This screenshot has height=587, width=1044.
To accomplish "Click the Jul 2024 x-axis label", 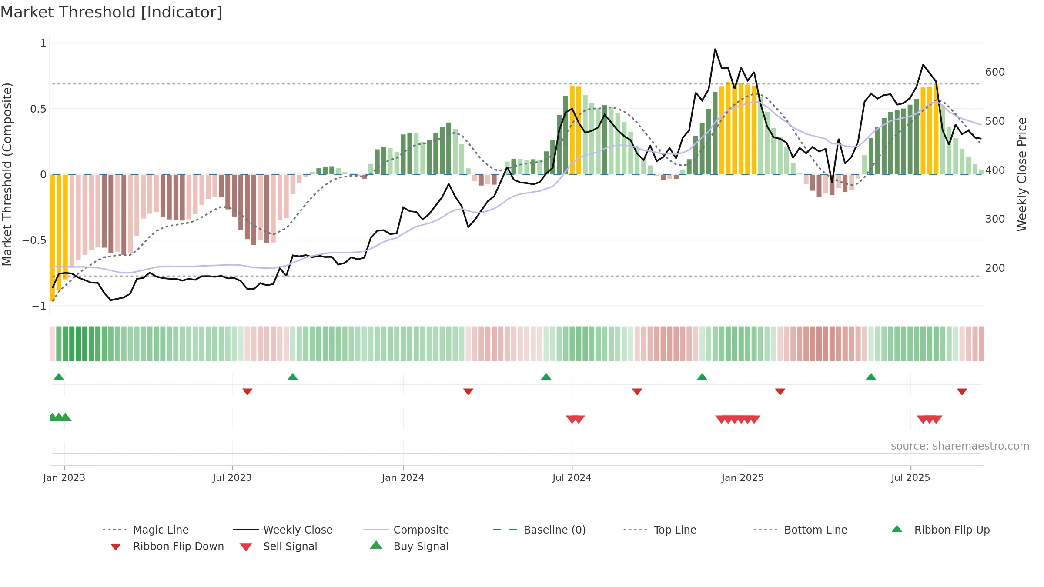I will click(572, 477).
